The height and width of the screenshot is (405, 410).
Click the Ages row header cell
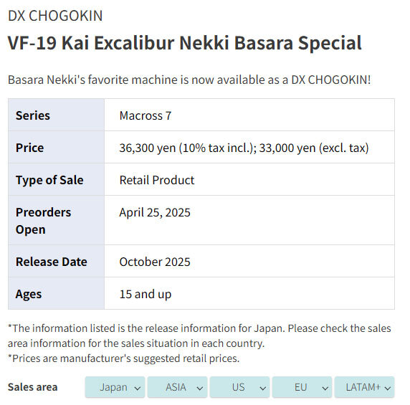pyautogui.click(x=56, y=294)
